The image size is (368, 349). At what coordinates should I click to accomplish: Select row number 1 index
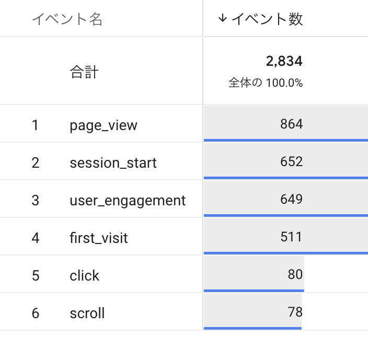pyautogui.click(x=35, y=125)
